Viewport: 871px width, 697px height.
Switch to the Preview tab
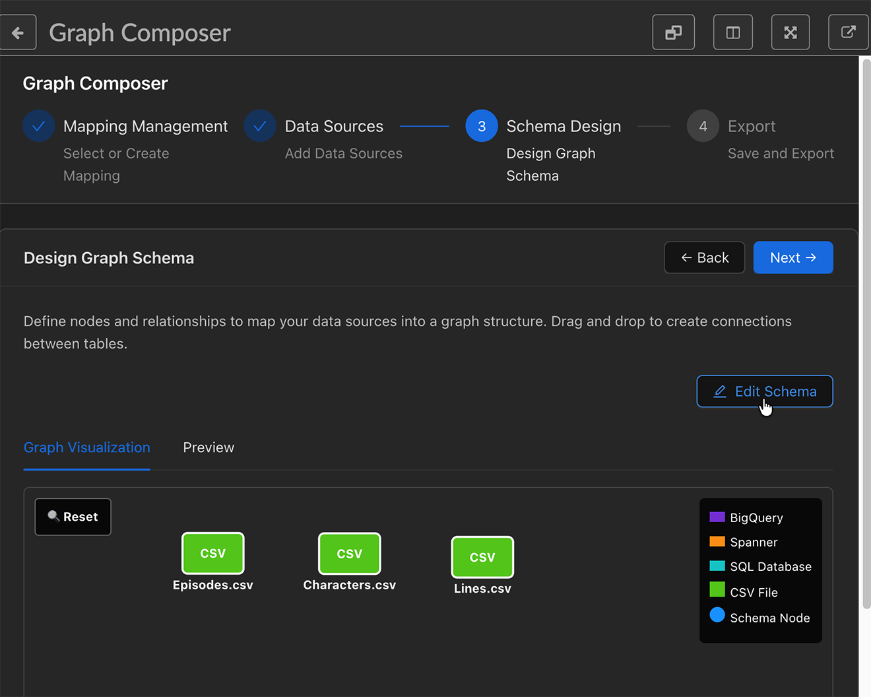pyautogui.click(x=209, y=448)
